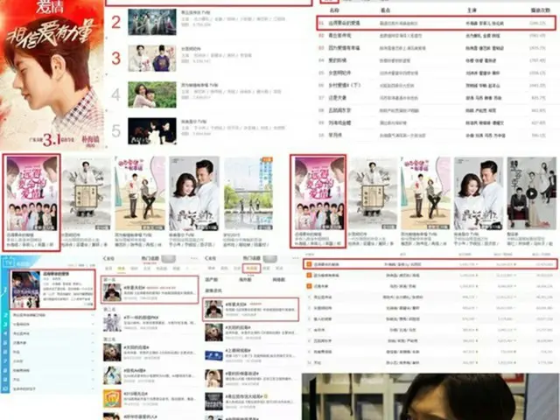Click the 主演 column header in top table
Viewport: 560px width, 420px height.
[472, 10]
